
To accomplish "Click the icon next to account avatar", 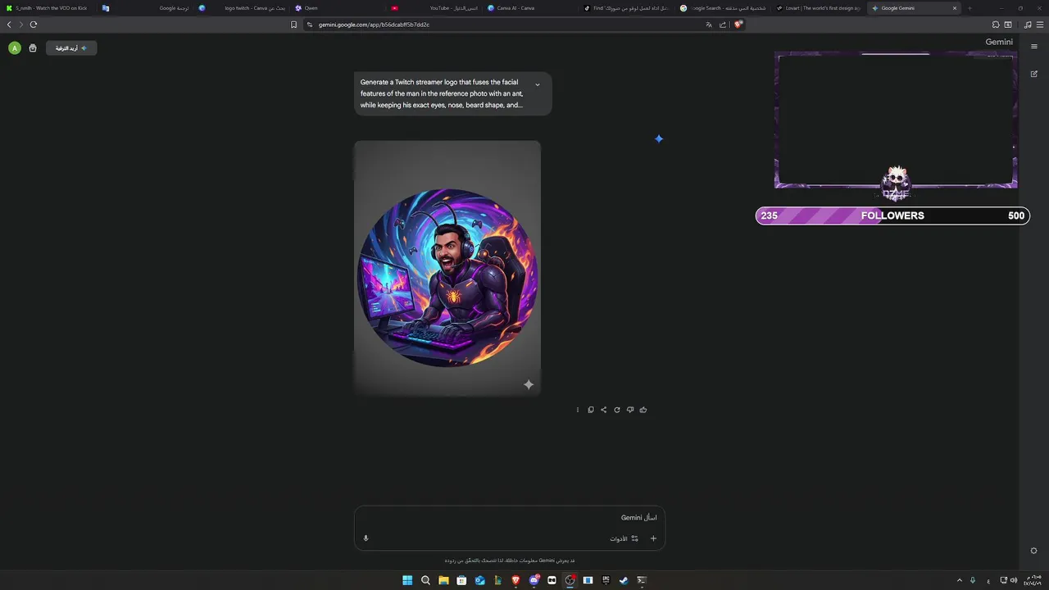I will pyautogui.click(x=33, y=48).
